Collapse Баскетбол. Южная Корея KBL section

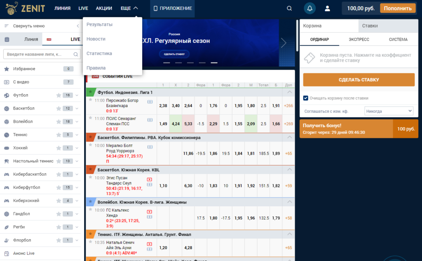pyautogui.click(x=290, y=170)
